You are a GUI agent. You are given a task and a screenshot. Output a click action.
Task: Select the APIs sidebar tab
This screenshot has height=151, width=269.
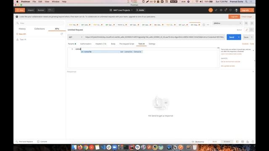click(57, 29)
